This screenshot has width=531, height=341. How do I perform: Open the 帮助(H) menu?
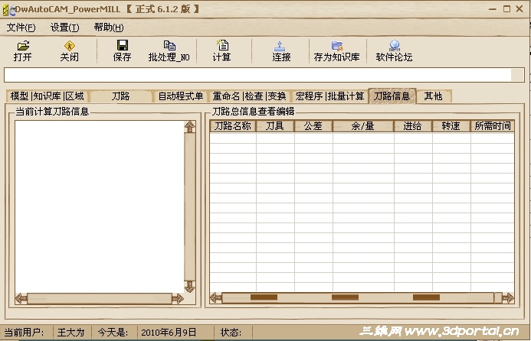(x=109, y=28)
